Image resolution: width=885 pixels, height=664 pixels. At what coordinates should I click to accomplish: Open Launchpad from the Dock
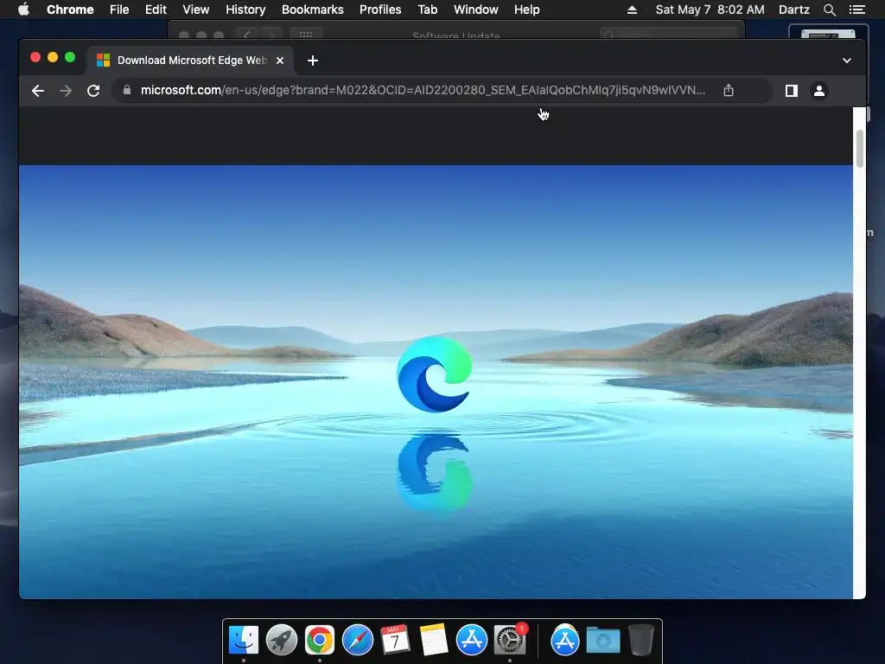coord(282,641)
